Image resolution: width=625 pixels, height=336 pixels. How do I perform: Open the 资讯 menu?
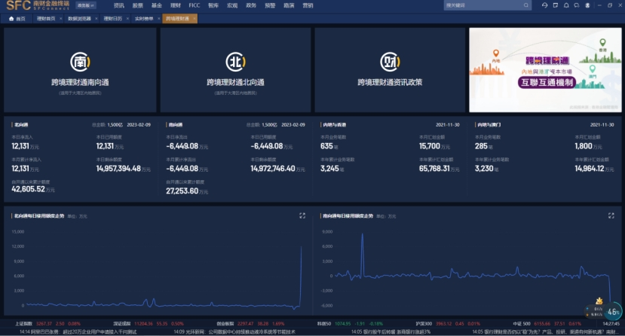click(119, 5)
